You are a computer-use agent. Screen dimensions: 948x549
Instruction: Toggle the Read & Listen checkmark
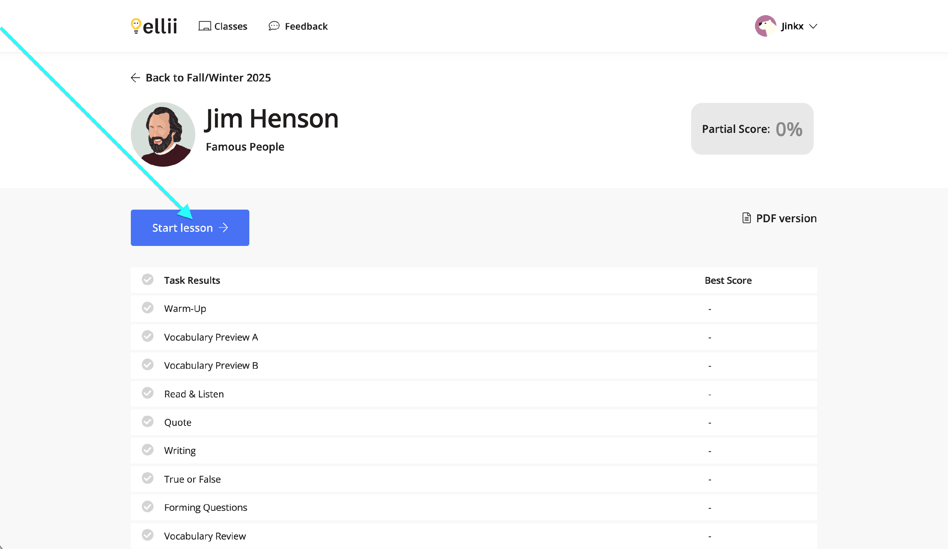148,393
